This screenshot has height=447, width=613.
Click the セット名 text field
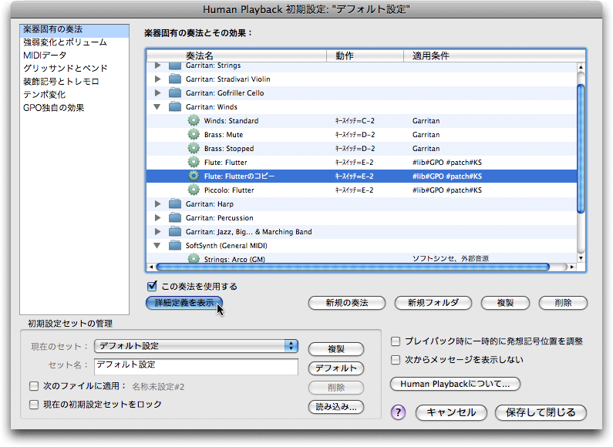click(197, 367)
